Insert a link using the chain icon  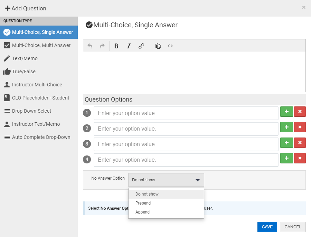[x=141, y=46]
